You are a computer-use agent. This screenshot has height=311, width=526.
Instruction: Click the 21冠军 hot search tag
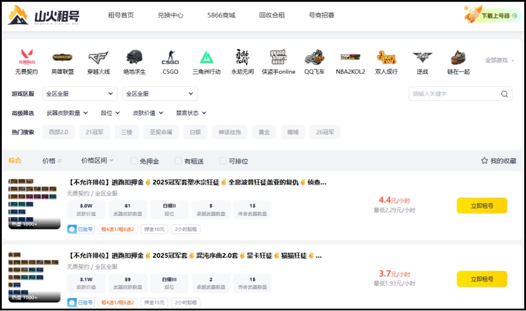pos(94,132)
